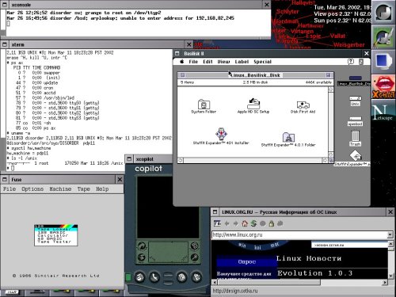Open the Edit menu in Basilisk II
This screenshot has height=297, width=396.
pos(208,62)
